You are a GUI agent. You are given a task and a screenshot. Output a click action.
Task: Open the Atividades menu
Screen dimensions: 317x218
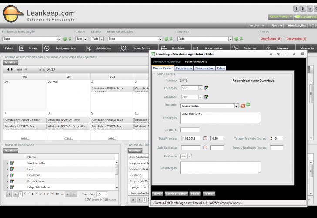click(x=101, y=48)
